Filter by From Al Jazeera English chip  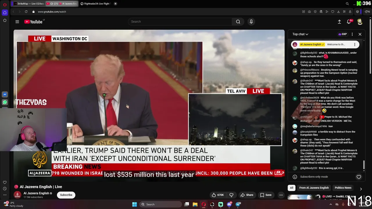click(314, 188)
